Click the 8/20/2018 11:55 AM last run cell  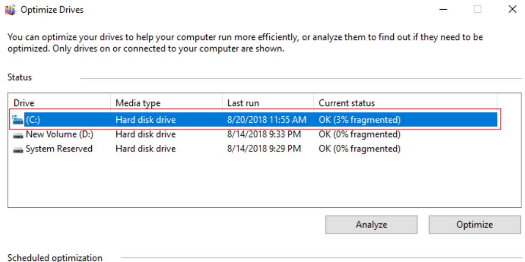(267, 120)
